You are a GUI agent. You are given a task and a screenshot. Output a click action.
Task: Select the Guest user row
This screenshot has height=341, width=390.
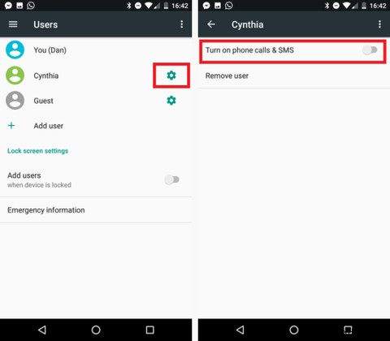click(96, 101)
